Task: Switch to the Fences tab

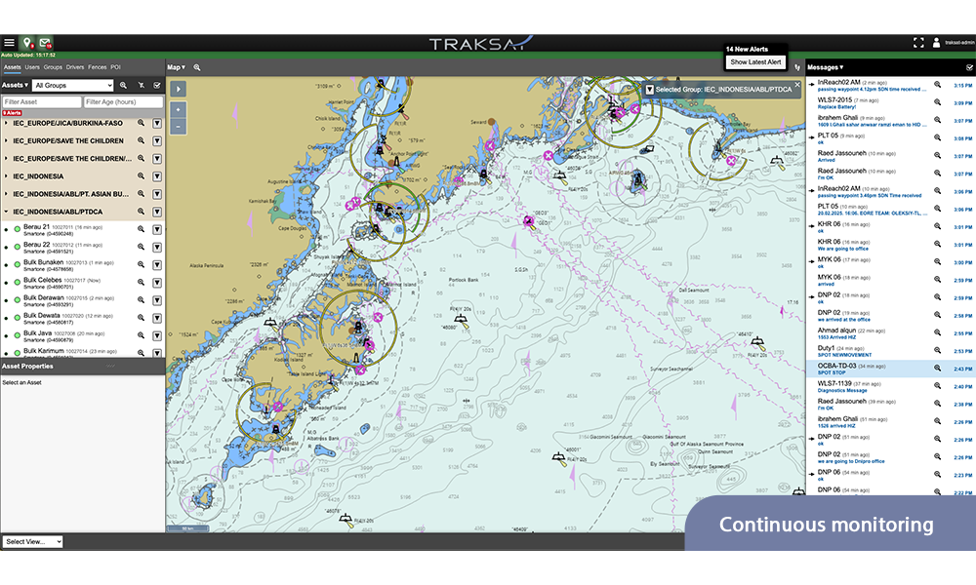Action: pyautogui.click(x=97, y=67)
